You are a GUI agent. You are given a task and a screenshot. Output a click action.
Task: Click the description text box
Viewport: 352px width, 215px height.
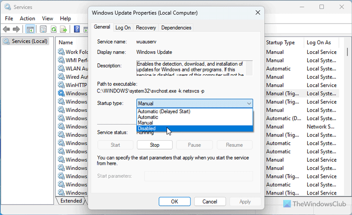pyautogui.click(x=195, y=68)
